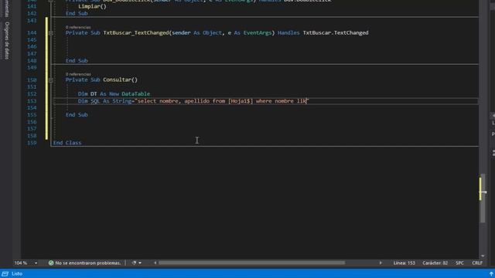The height and width of the screenshot is (278, 495).
Task: Click 'TxtBuscar_TextChanged' method name
Action: (x=136, y=32)
